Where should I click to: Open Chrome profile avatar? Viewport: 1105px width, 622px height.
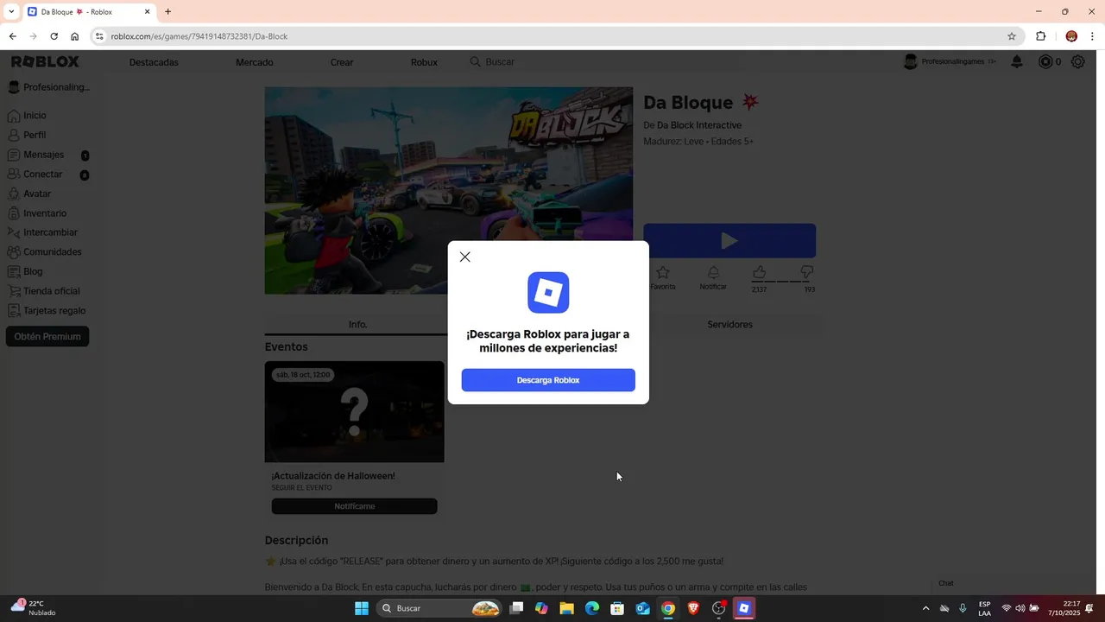[1071, 36]
